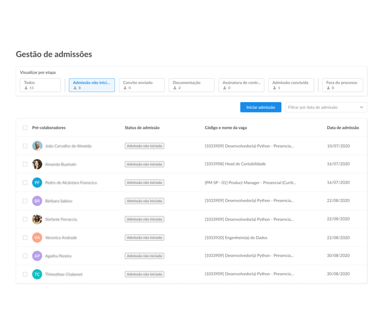
Task: Expand the date filter chevron arrow
Action: point(362,107)
